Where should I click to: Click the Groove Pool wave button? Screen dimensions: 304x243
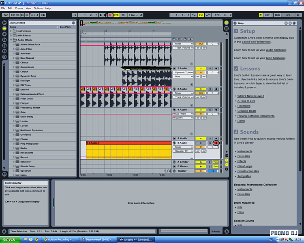point(4,174)
